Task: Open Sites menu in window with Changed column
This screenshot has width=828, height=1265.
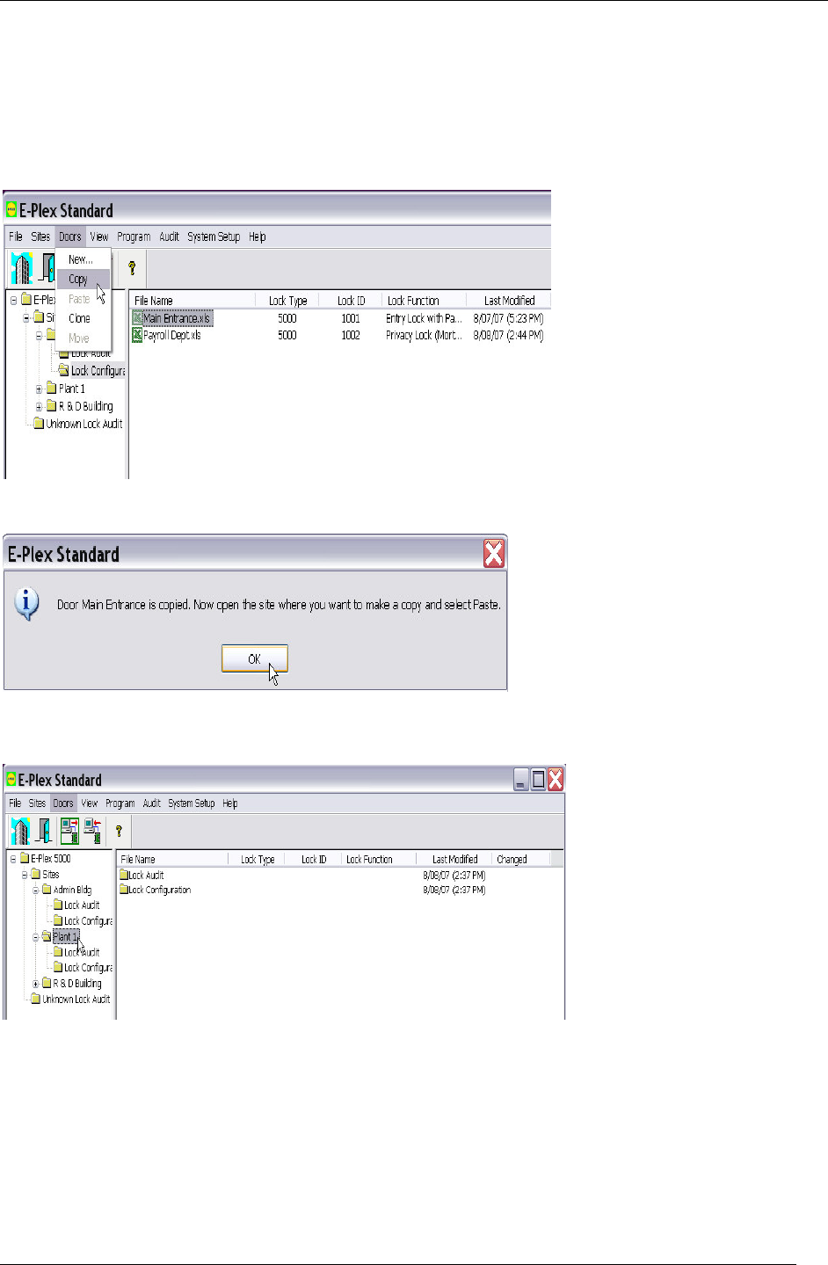Action: [37, 803]
